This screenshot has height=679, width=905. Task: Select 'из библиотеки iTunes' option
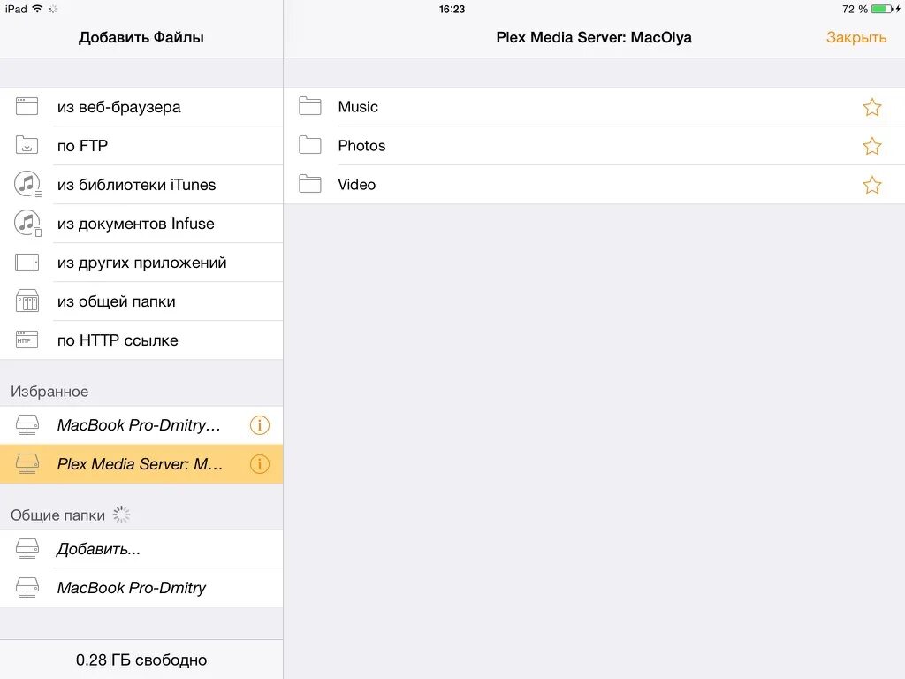(x=141, y=185)
